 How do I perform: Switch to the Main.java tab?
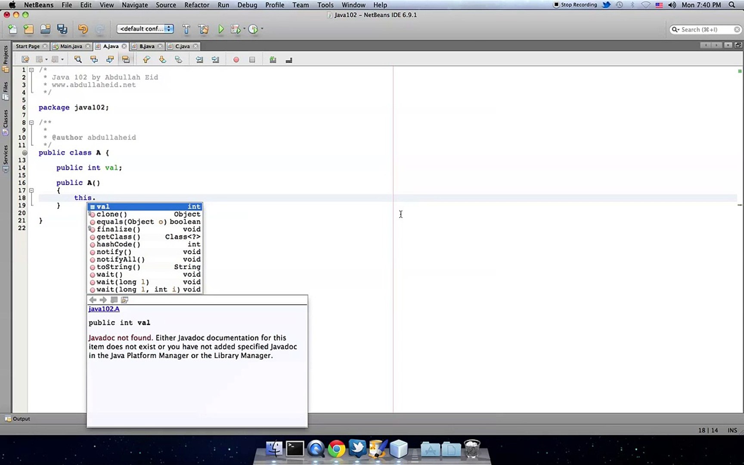point(71,46)
